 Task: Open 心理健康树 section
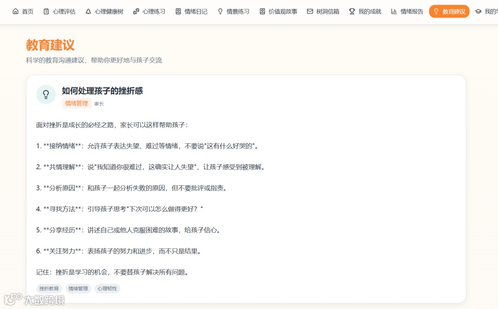click(x=104, y=12)
